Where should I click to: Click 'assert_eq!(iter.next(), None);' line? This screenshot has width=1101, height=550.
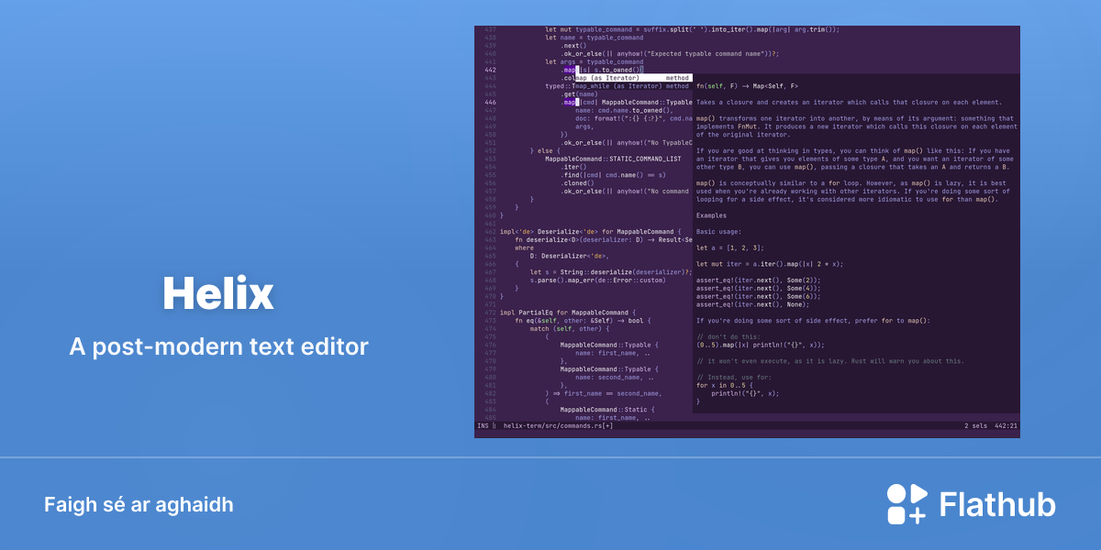point(751,304)
